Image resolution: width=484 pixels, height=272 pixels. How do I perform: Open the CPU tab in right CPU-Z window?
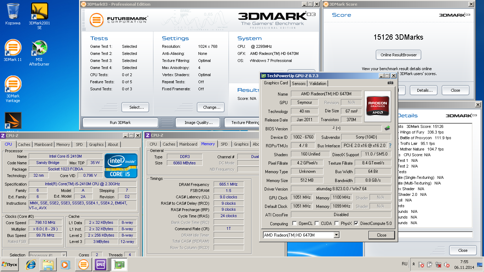(x=153, y=144)
